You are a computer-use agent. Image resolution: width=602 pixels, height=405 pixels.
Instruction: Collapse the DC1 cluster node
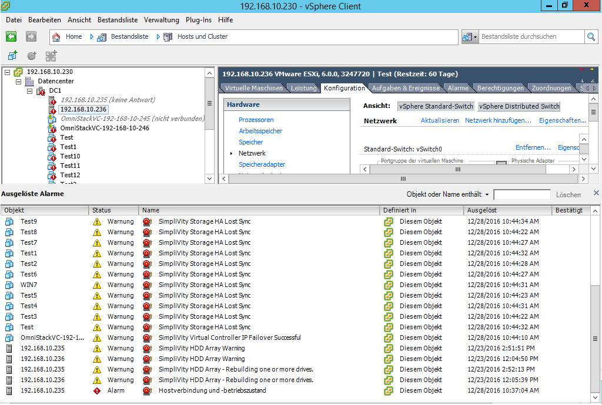point(29,91)
